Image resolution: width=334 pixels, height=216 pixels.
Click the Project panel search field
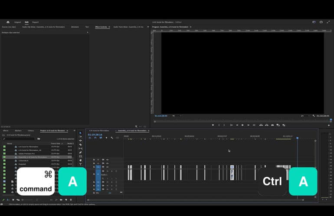[x=19, y=139]
